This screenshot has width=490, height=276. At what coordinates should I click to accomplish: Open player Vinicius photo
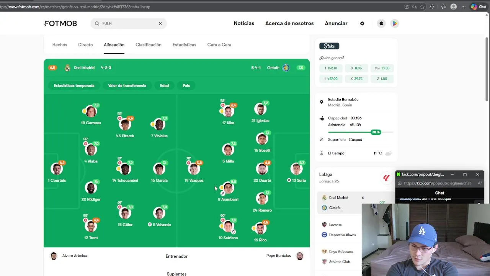coord(159,124)
